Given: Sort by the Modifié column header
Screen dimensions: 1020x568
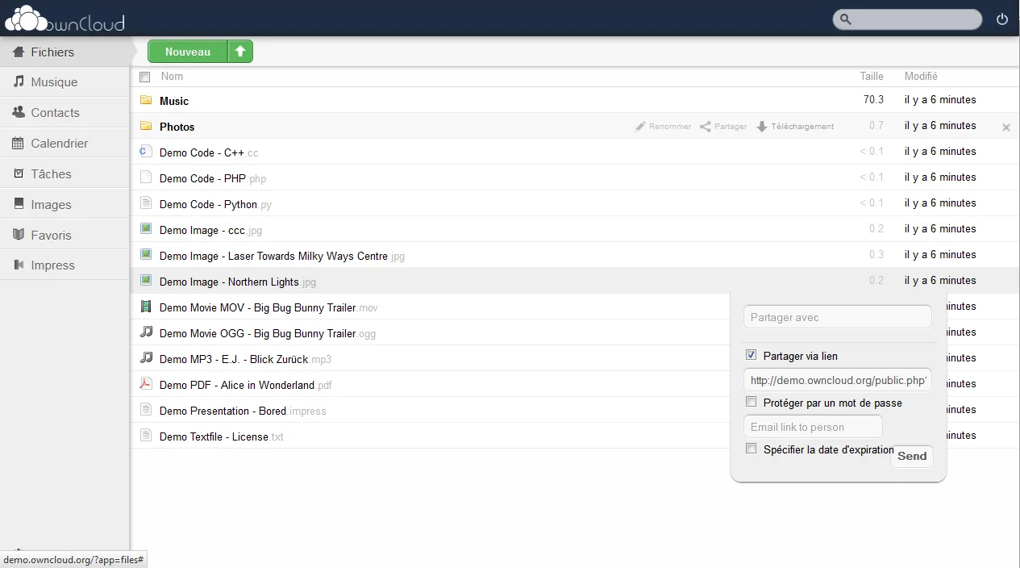Looking at the screenshot, I should click(921, 77).
